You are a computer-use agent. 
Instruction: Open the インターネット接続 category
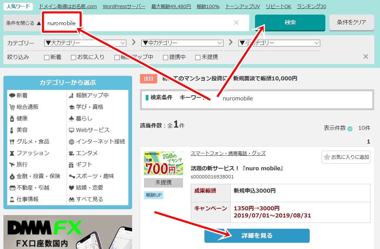coord(100,141)
